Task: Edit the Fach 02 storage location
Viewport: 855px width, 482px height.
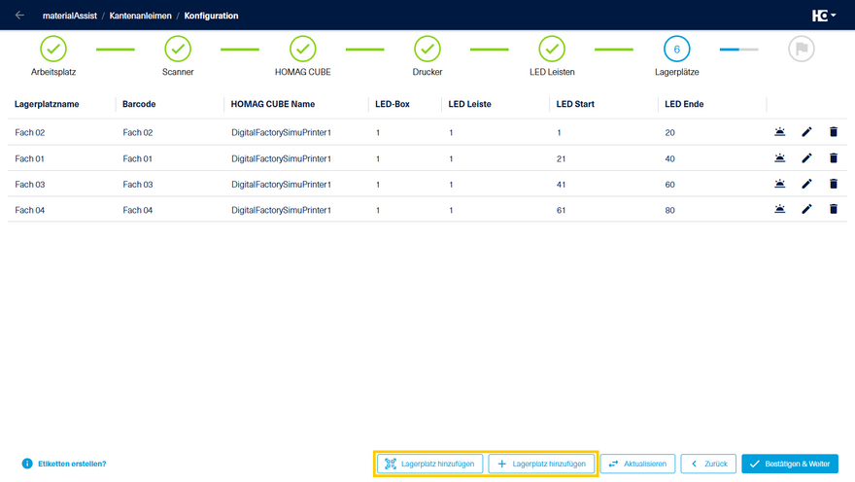Action: tap(806, 132)
